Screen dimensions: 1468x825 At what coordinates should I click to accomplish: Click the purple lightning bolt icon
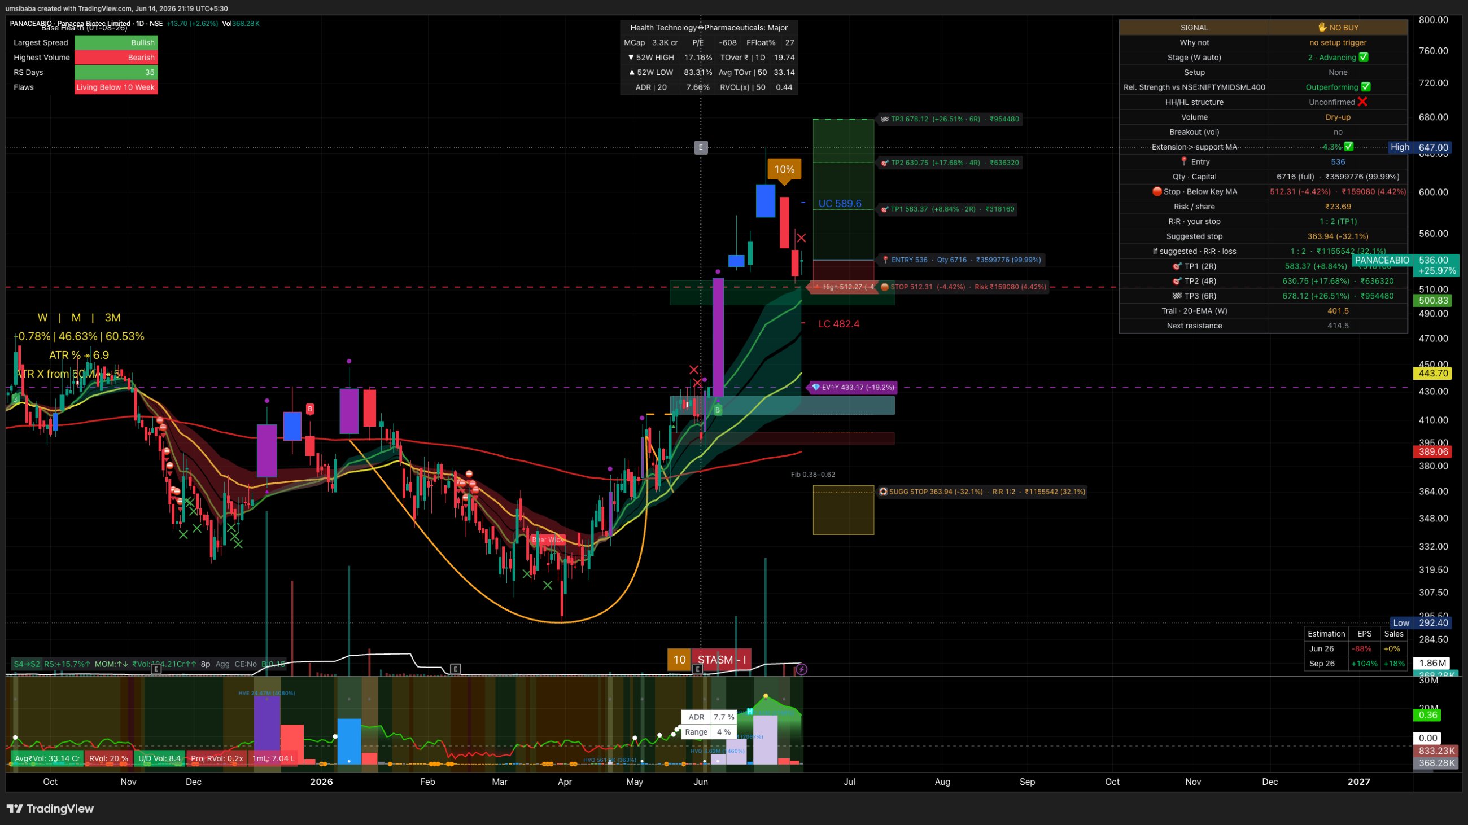click(x=801, y=669)
